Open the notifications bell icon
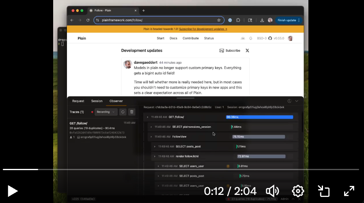The image size is (364, 203). click(251, 38)
